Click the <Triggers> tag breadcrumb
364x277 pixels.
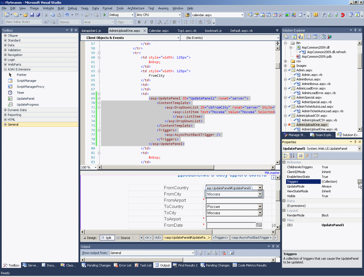point(221,238)
